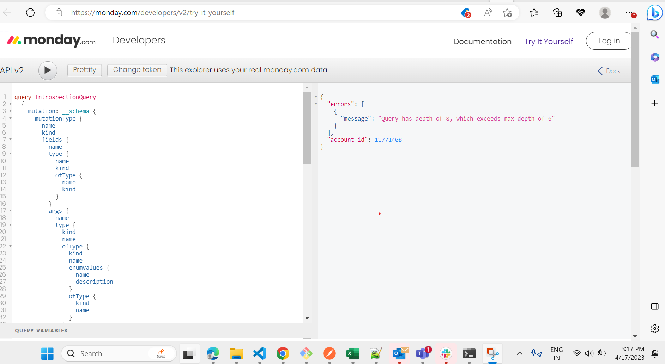Open browser Collections
This screenshot has height=364, width=665.
557,13
